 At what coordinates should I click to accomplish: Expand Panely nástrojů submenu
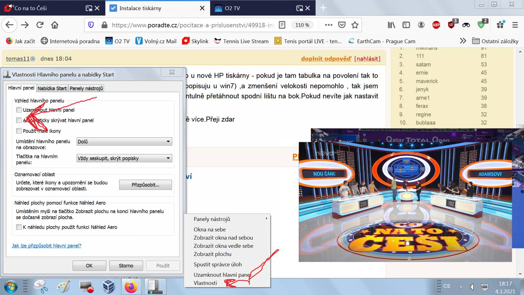tap(227, 219)
